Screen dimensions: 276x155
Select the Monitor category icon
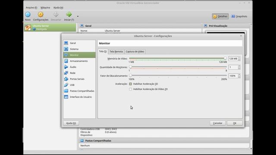coord(66,55)
